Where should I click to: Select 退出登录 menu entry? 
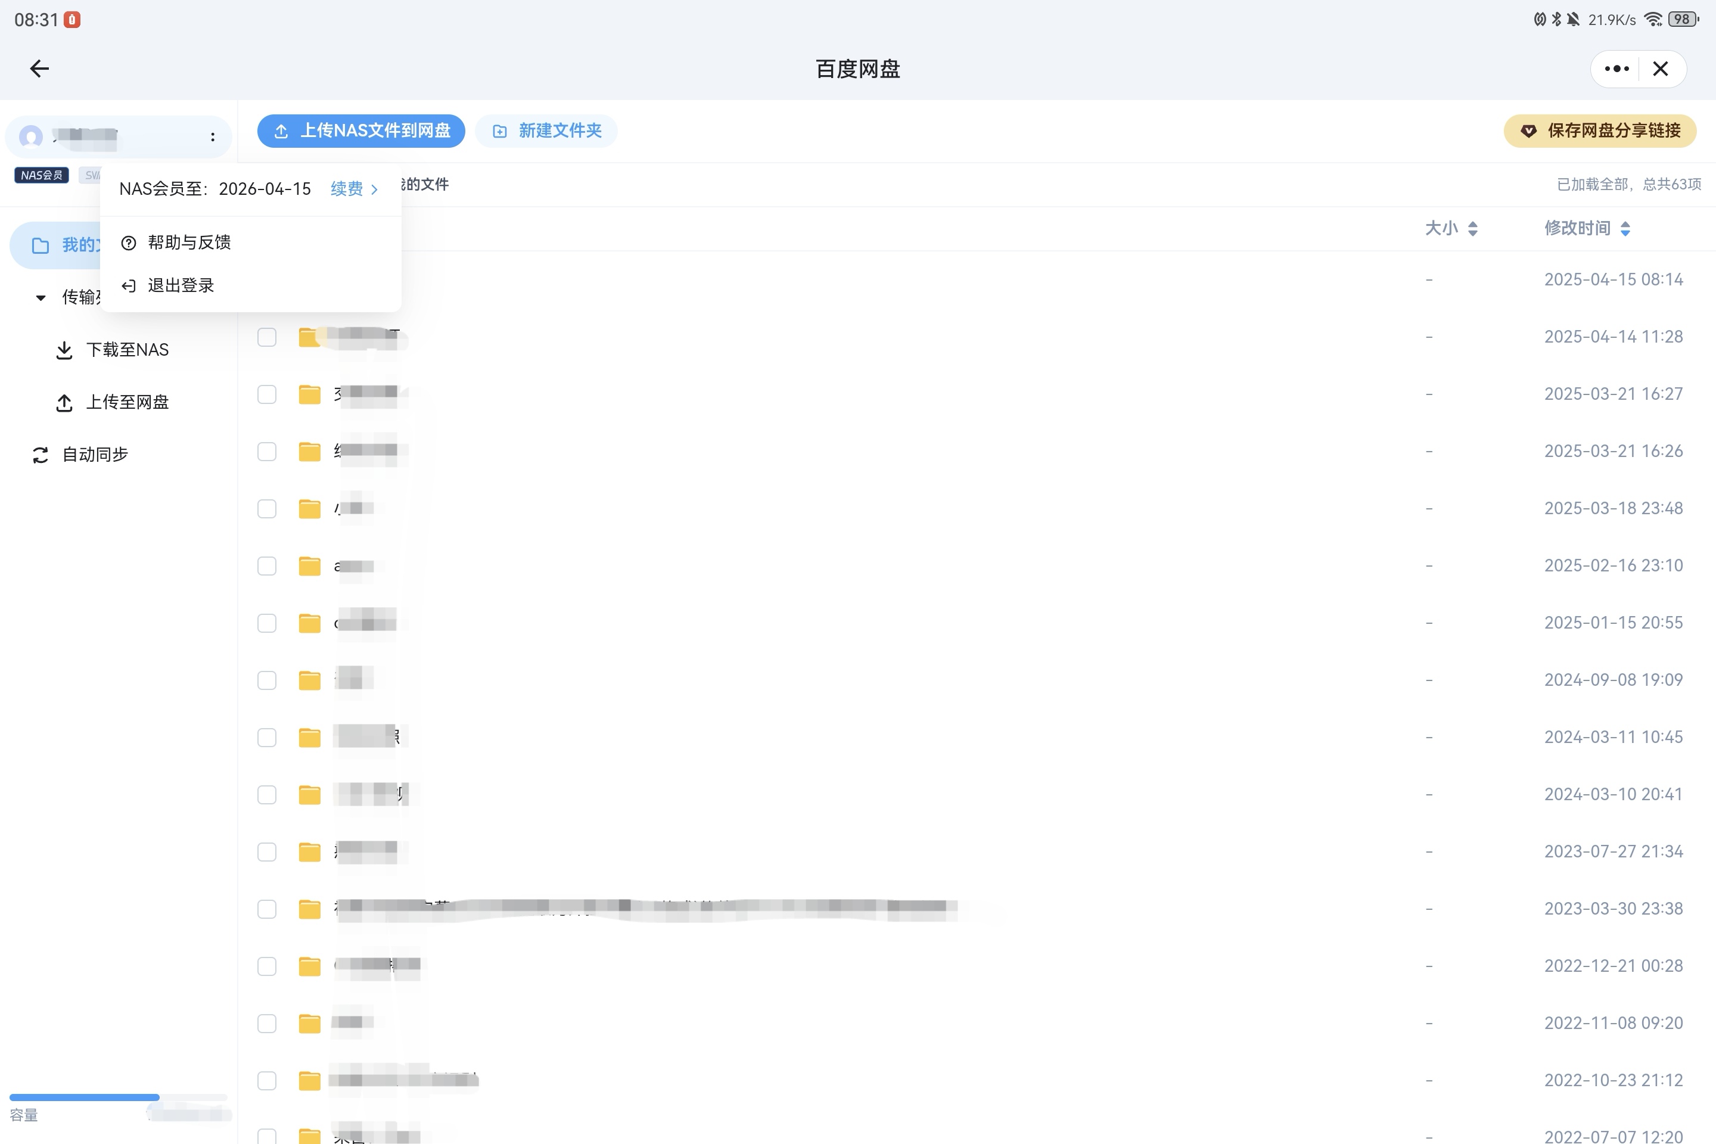pos(250,285)
